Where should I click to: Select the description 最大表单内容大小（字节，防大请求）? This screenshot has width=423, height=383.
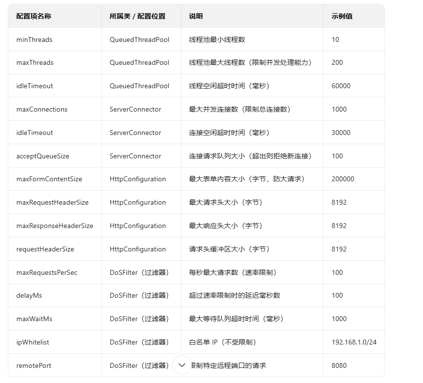coord(247,179)
